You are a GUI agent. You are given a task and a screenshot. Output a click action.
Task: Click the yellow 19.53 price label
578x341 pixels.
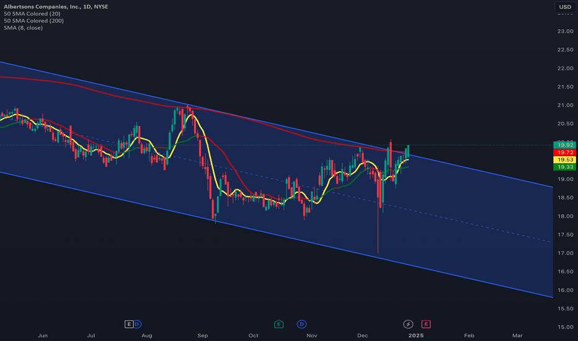(565, 160)
